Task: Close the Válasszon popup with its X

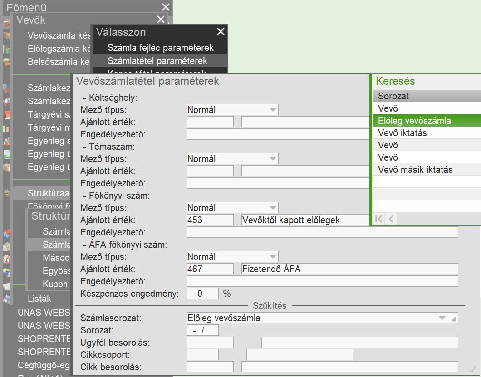Action: (221, 32)
